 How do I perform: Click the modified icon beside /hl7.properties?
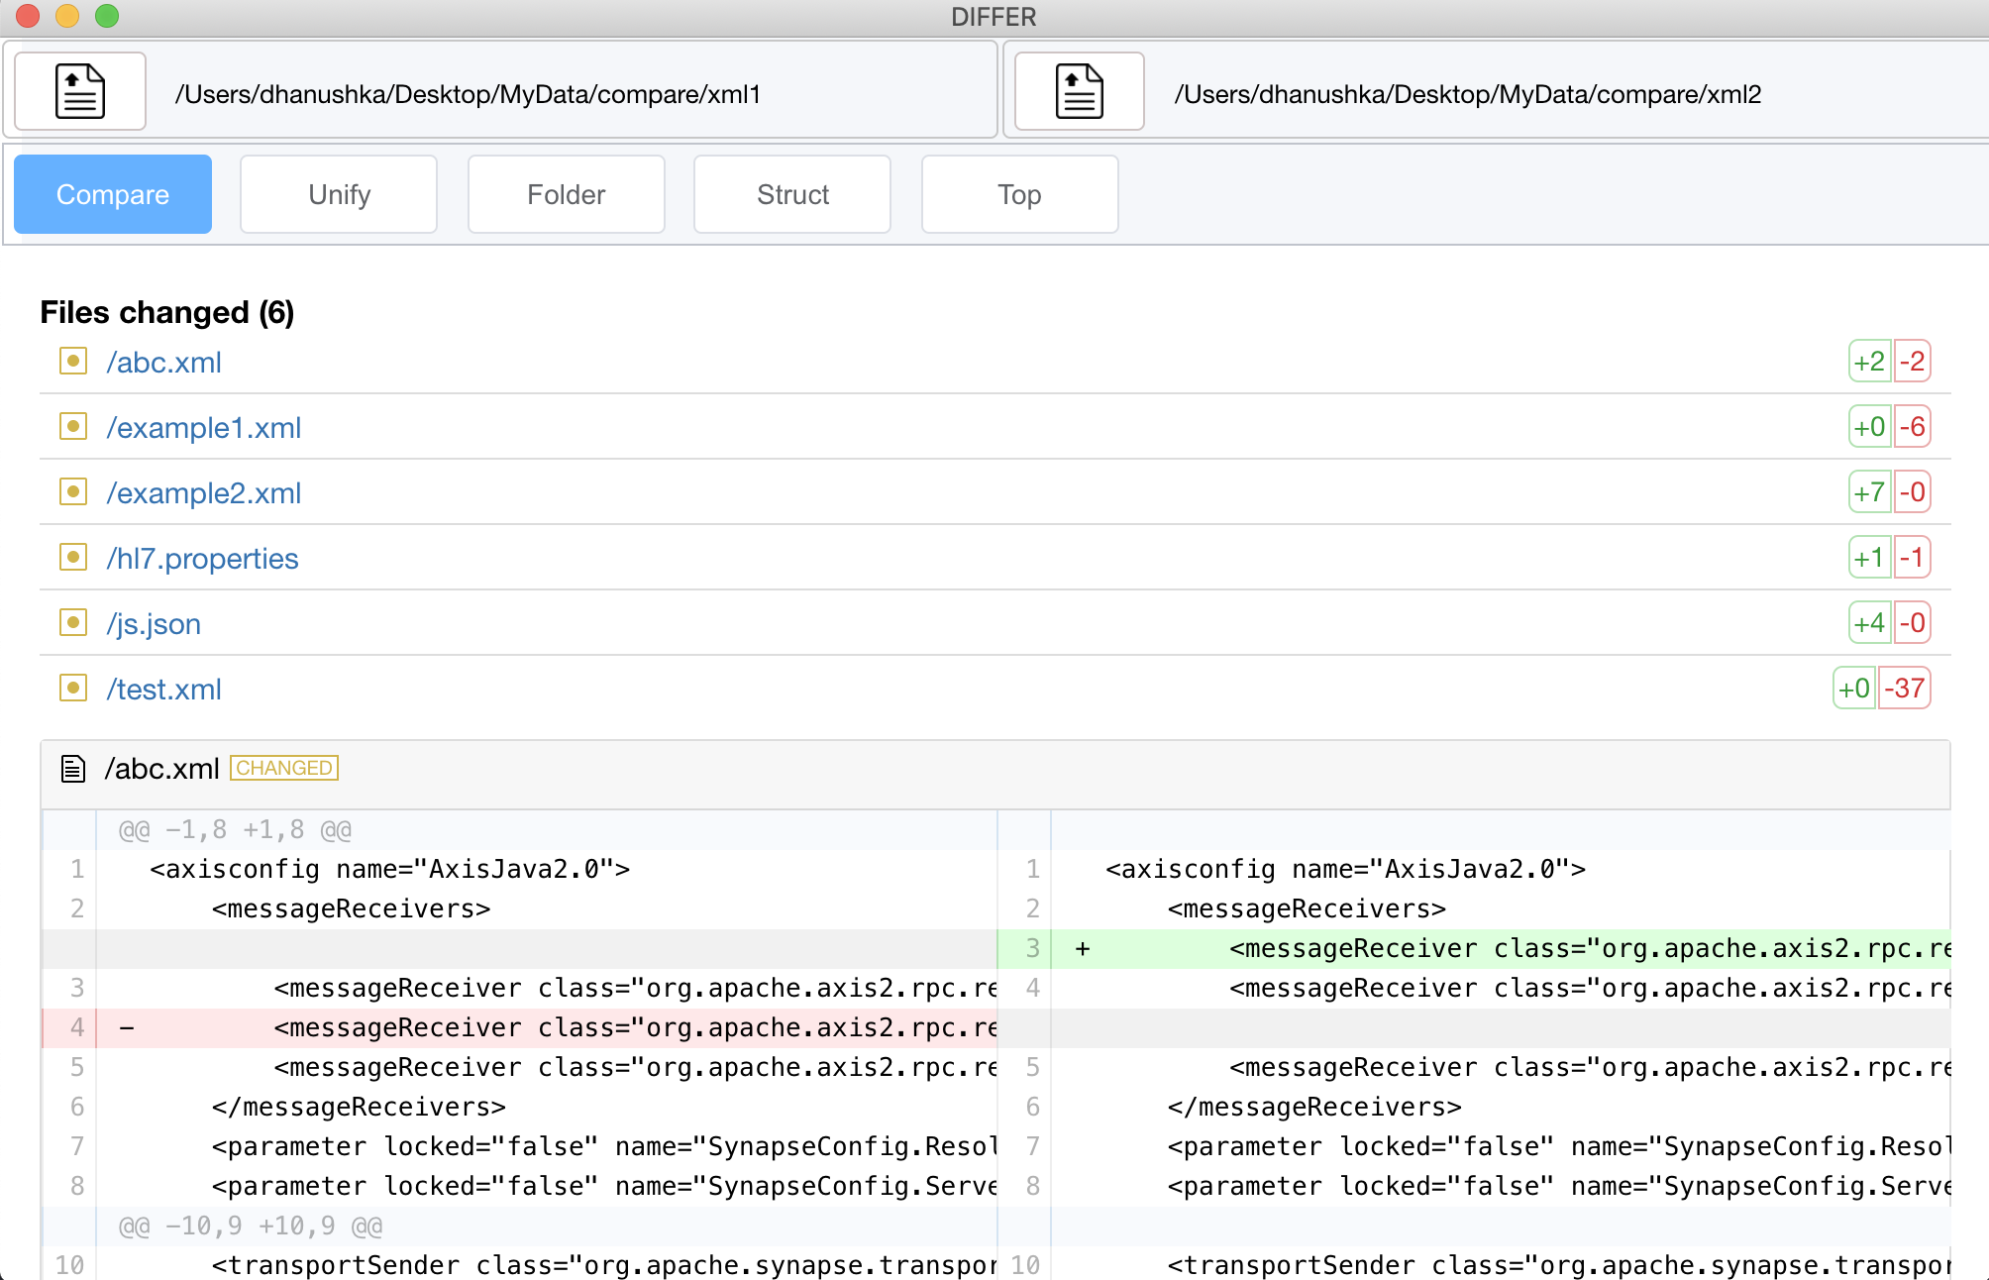click(x=73, y=558)
